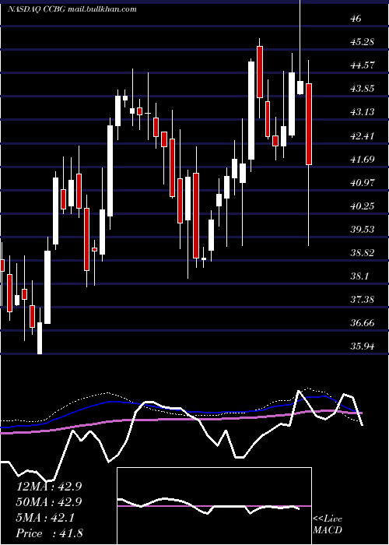Click the 43.85 price axis label
This screenshot has width=389, height=545.
click(363, 89)
